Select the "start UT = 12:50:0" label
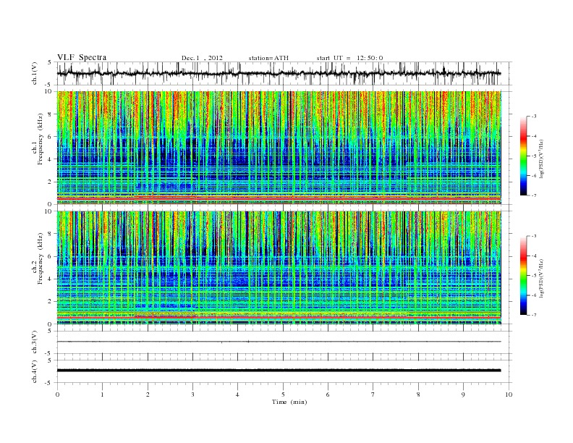Screen dimensions: 573x443 (349, 58)
